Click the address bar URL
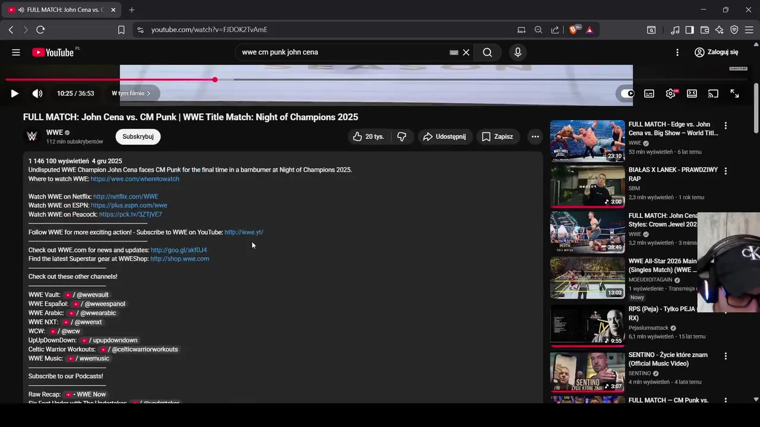 point(209,30)
